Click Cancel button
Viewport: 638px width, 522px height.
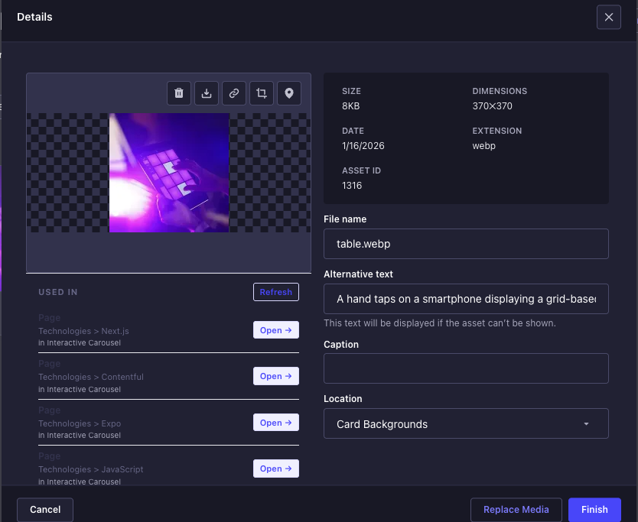coord(45,510)
